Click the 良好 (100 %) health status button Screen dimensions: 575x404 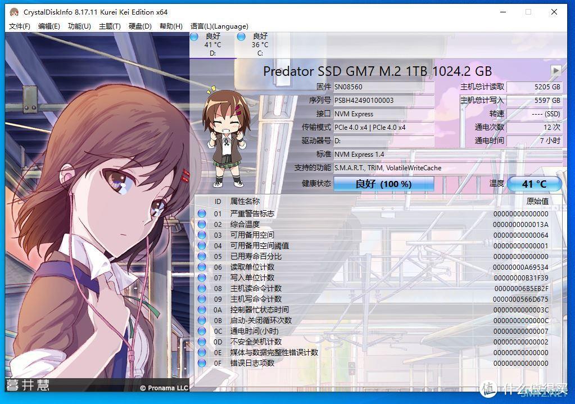[383, 184]
